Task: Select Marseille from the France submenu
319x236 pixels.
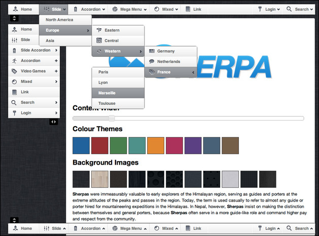Action: [118, 93]
